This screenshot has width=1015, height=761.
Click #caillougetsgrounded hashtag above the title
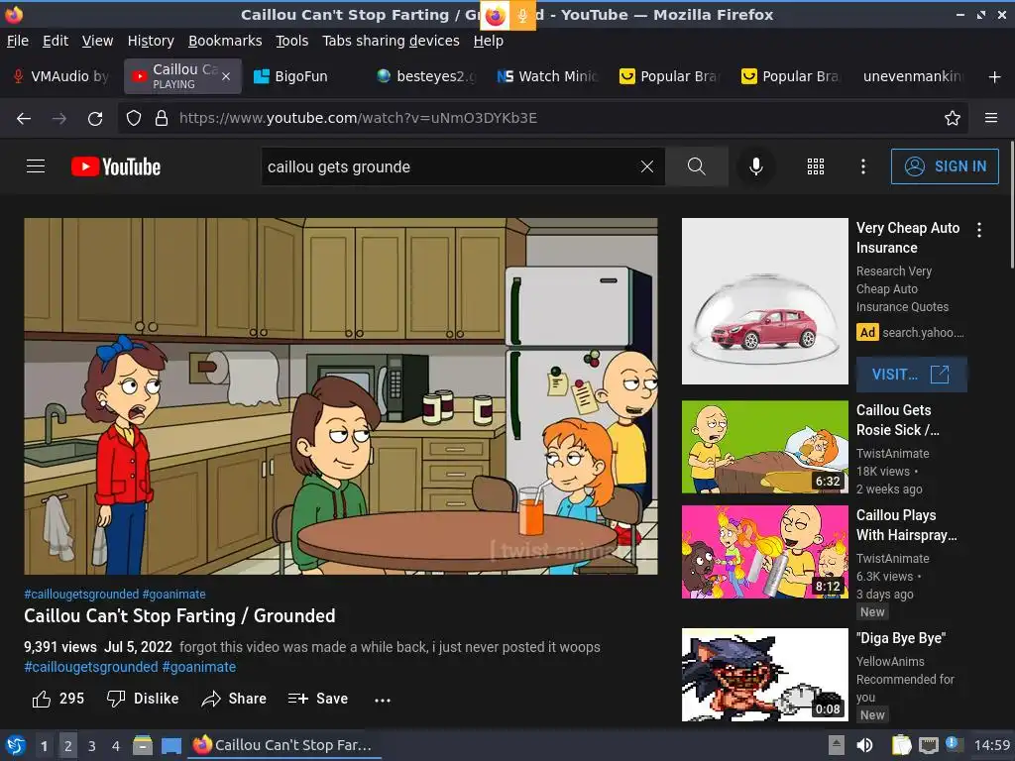[81, 595]
